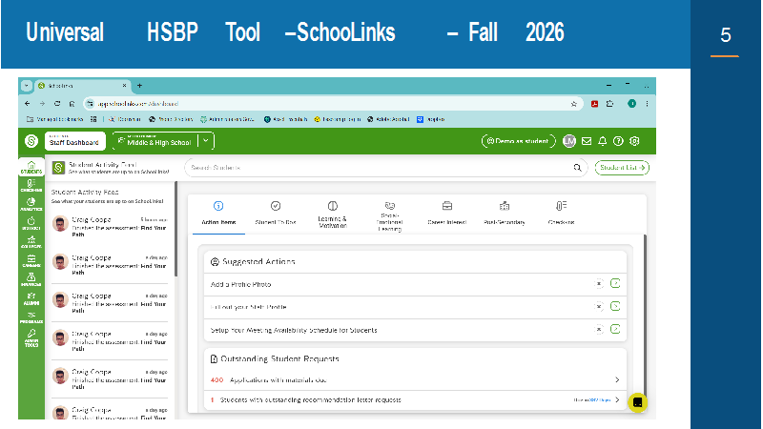Open the LM user avatar menu
Image resolution: width=763 pixels, height=429 pixels.
568,141
